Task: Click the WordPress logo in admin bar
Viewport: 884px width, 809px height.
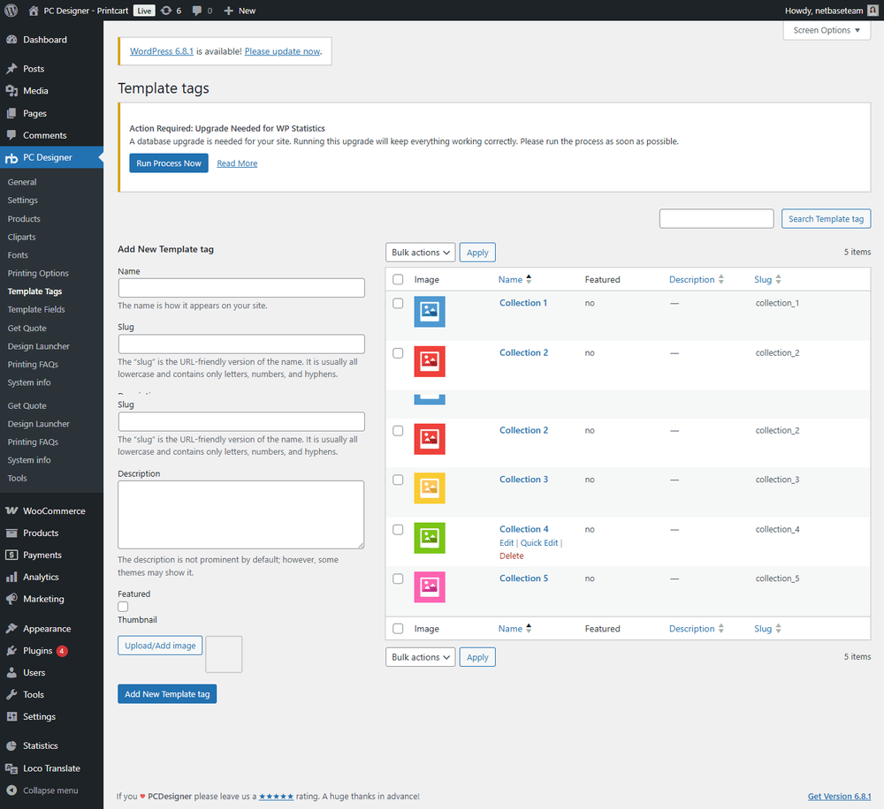Action: pos(11,11)
